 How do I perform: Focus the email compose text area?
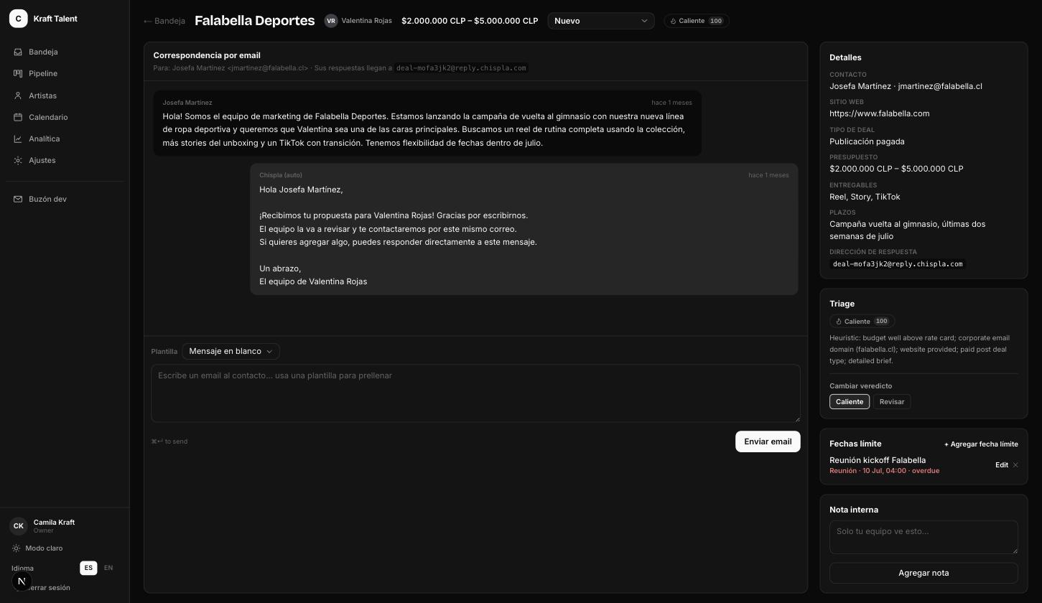coord(475,393)
